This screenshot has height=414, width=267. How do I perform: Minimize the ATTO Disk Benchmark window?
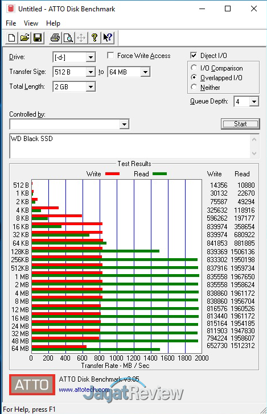[x=202, y=9]
